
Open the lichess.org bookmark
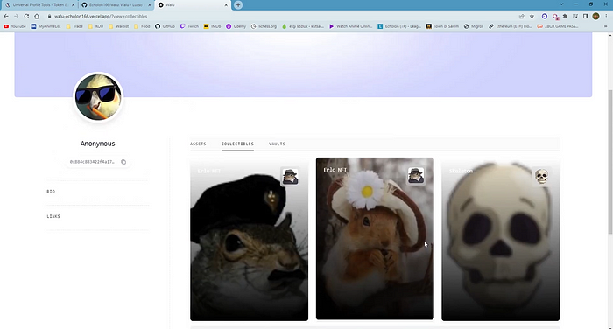[264, 26]
